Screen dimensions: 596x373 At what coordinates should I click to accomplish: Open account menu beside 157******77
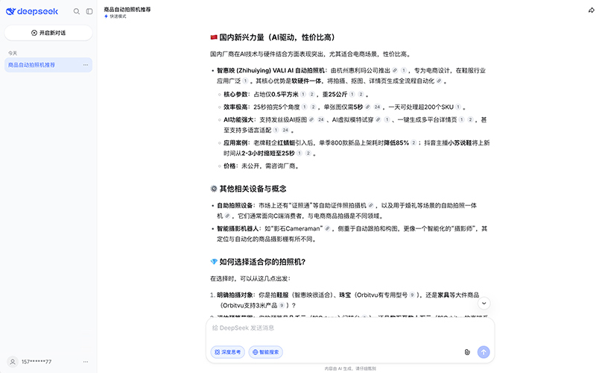86,362
